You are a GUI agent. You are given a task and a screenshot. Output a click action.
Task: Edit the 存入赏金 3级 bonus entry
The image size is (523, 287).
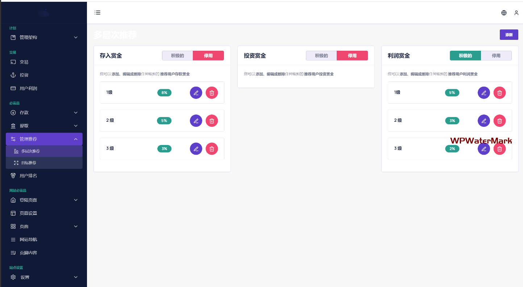point(196,149)
